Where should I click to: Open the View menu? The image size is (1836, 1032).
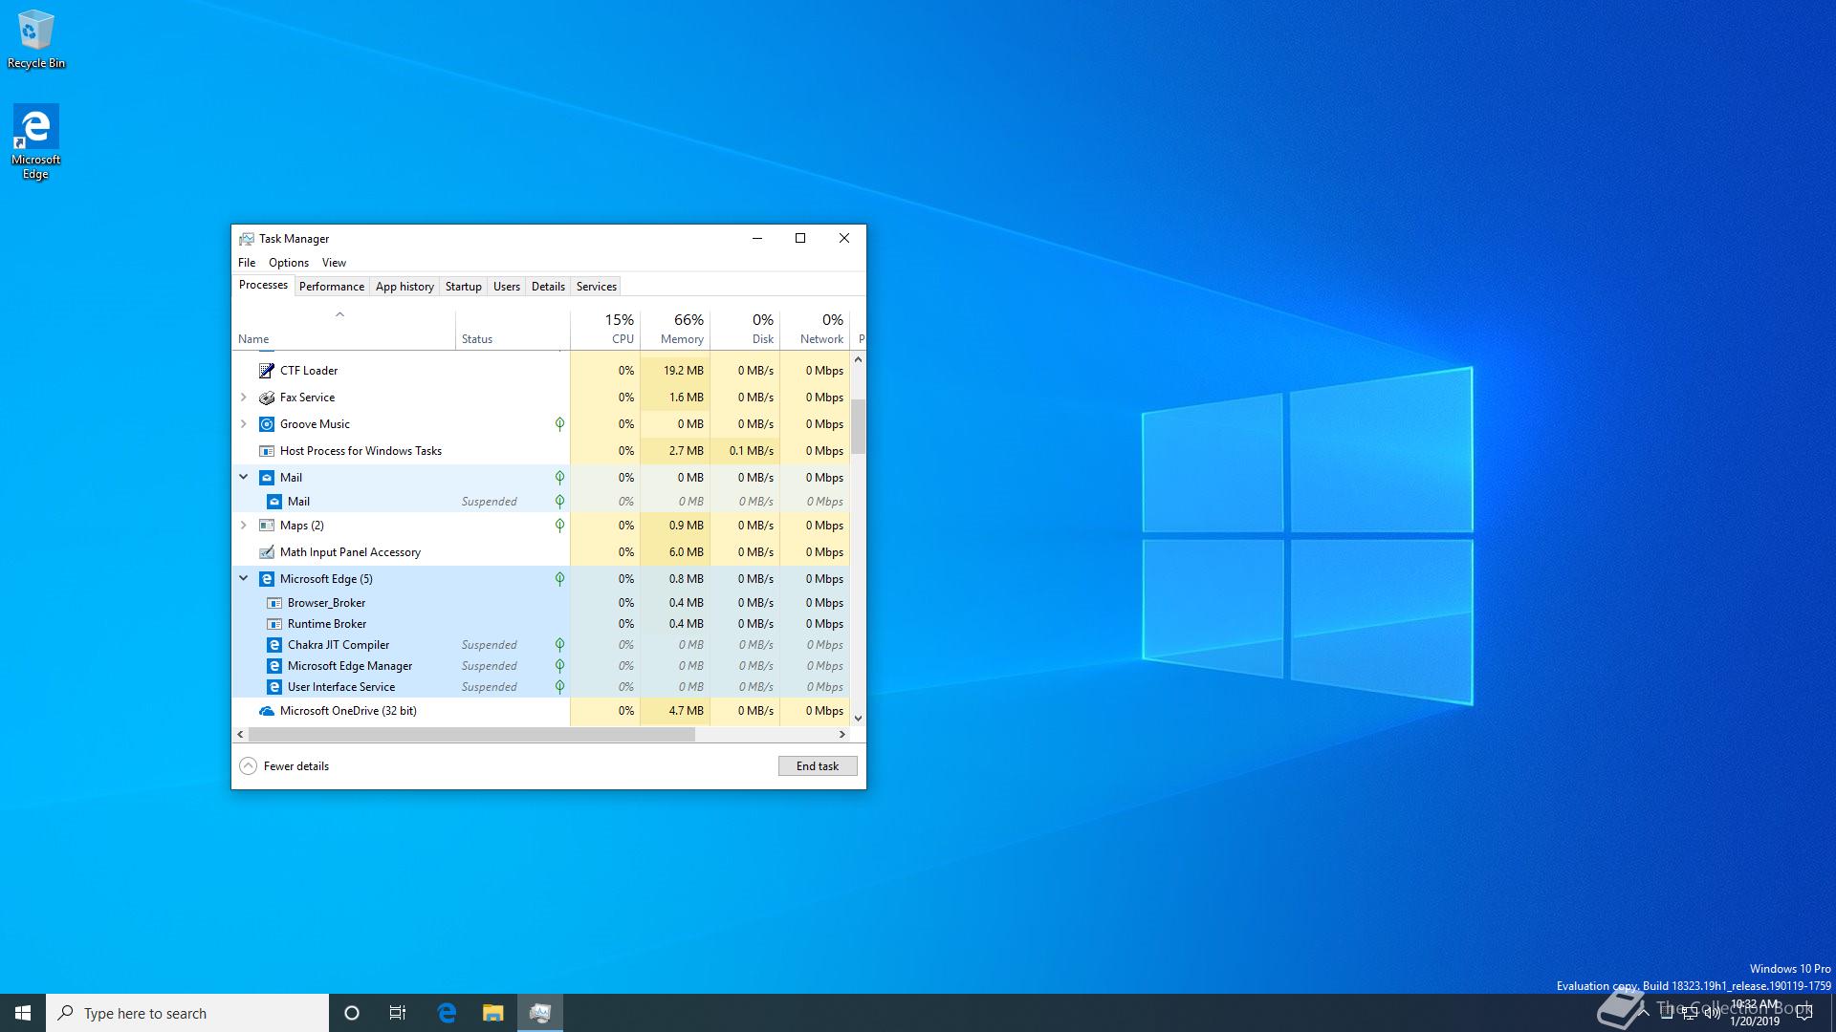point(334,263)
